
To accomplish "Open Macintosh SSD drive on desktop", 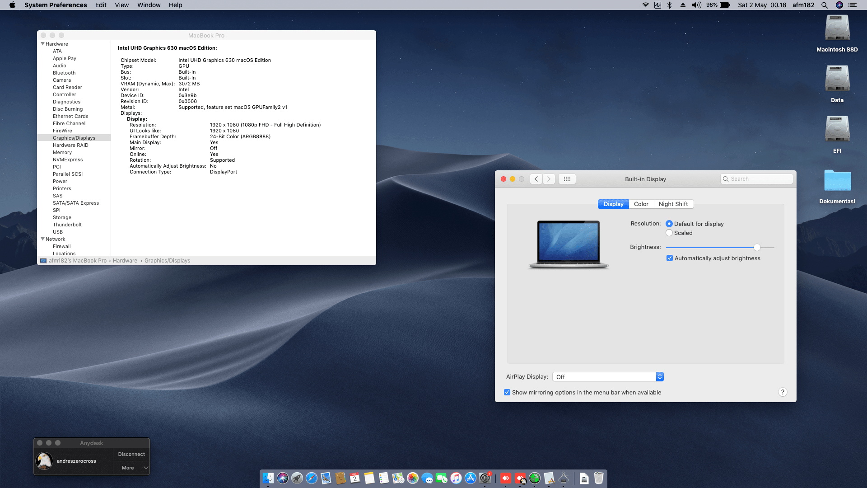I will point(837,28).
